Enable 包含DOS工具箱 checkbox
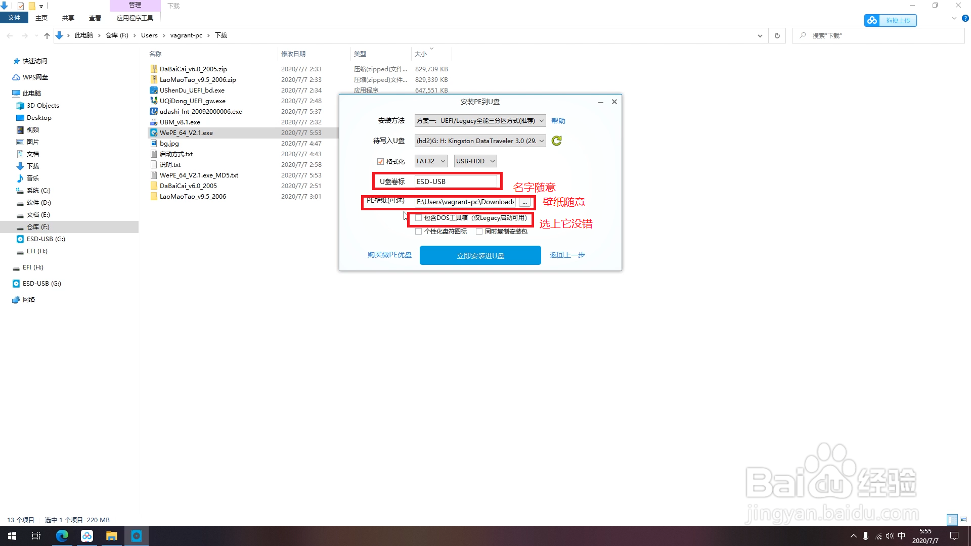Viewport: 971px width, 546px height. pyautogui.click(x=418, y=218)
